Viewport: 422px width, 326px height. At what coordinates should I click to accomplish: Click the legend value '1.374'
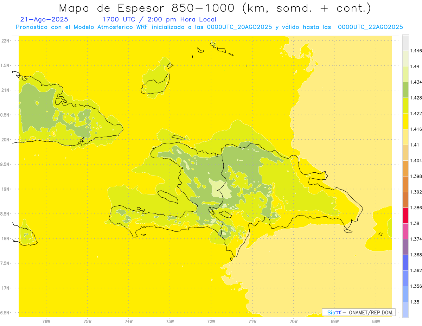(416, 239)
